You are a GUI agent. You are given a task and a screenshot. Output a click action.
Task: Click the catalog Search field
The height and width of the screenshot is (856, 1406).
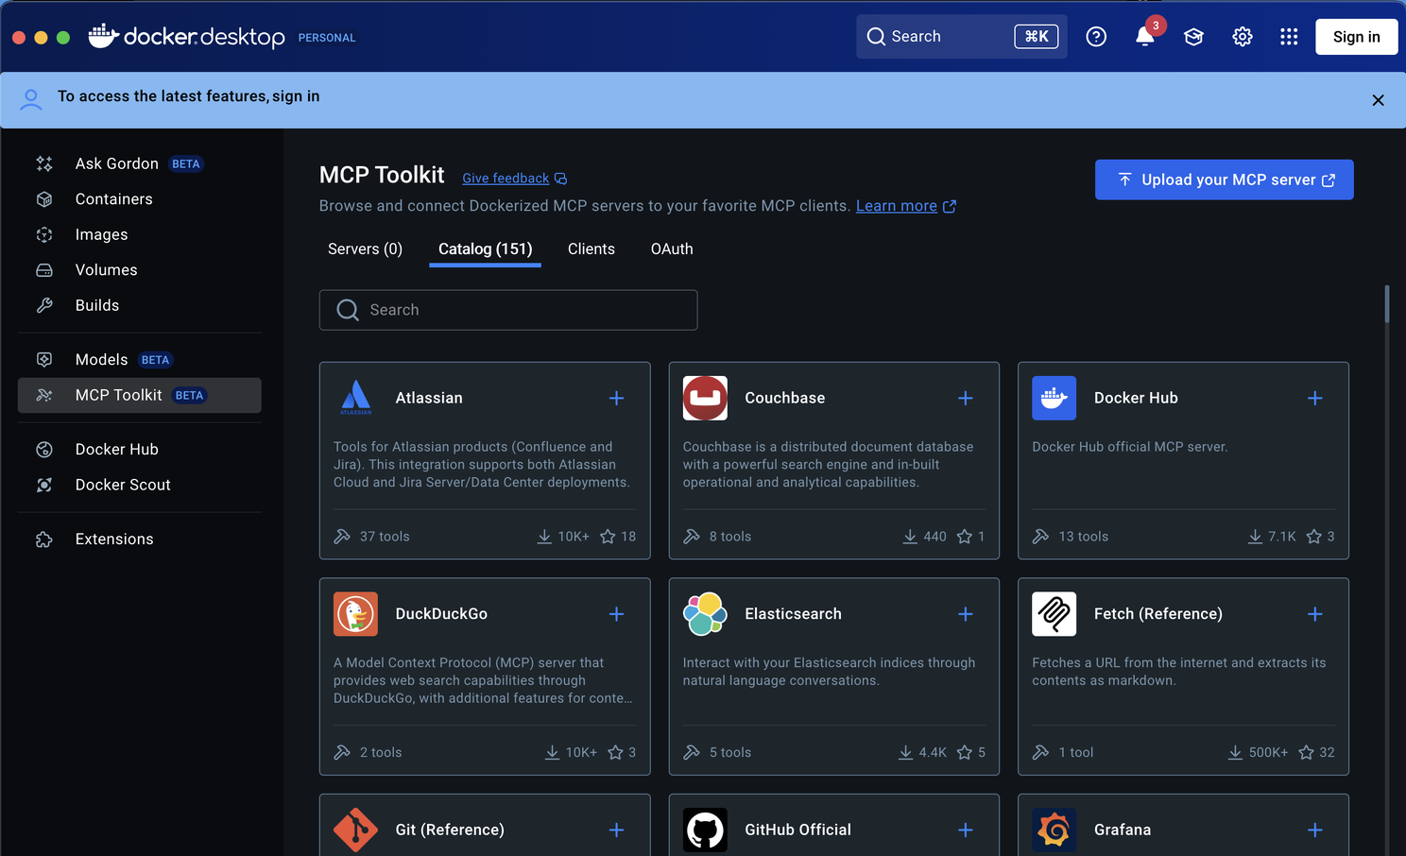pyautogui.click(x=508, y=310)
